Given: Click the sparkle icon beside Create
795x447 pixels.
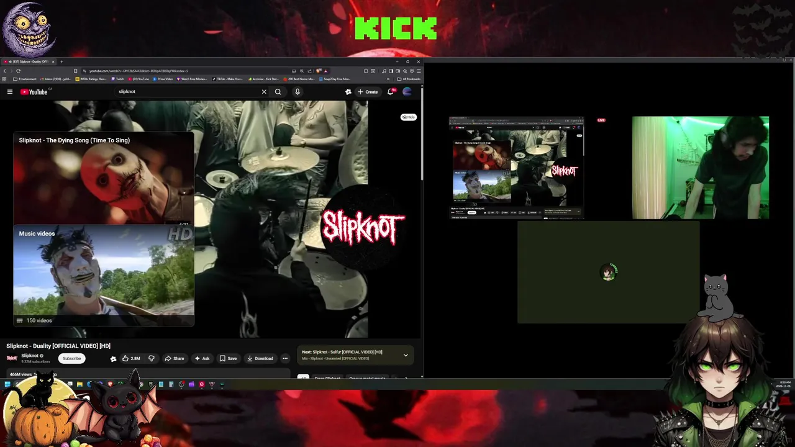Looking at the screenshot, I should (x=348, y=92).
